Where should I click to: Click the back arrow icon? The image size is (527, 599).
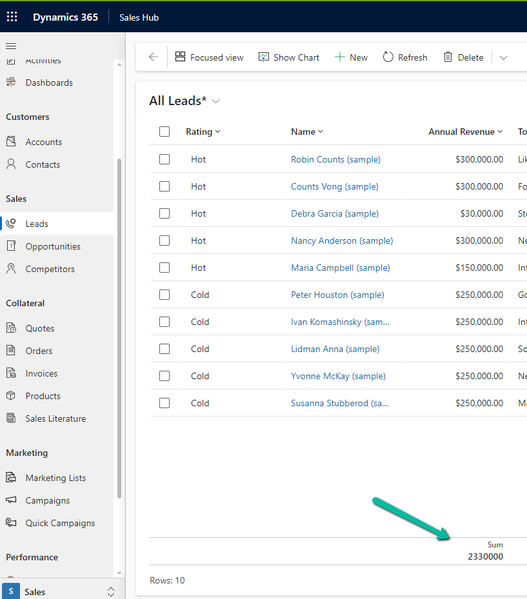(x=153, y=57)
